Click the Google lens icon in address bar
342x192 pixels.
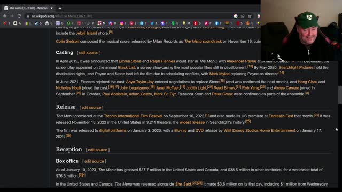pos(236,16)
